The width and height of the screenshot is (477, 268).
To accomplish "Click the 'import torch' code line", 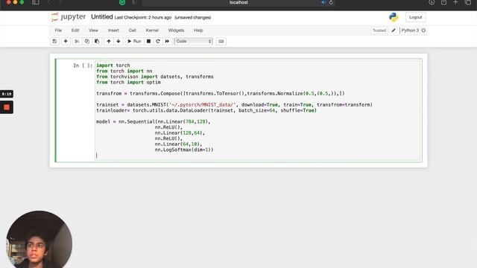I will point(113,66).
